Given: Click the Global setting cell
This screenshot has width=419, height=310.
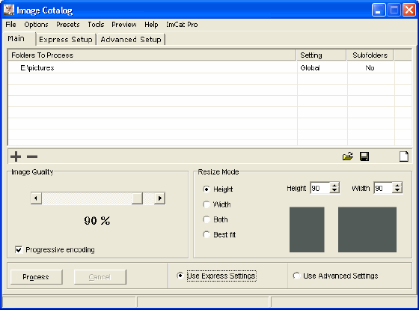Looking at the screenshot, I should [x=322, y=67].
